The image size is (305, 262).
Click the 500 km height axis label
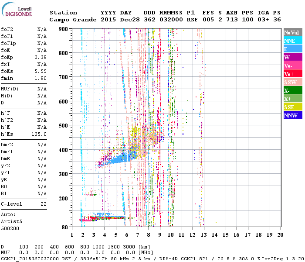[63, 126]
